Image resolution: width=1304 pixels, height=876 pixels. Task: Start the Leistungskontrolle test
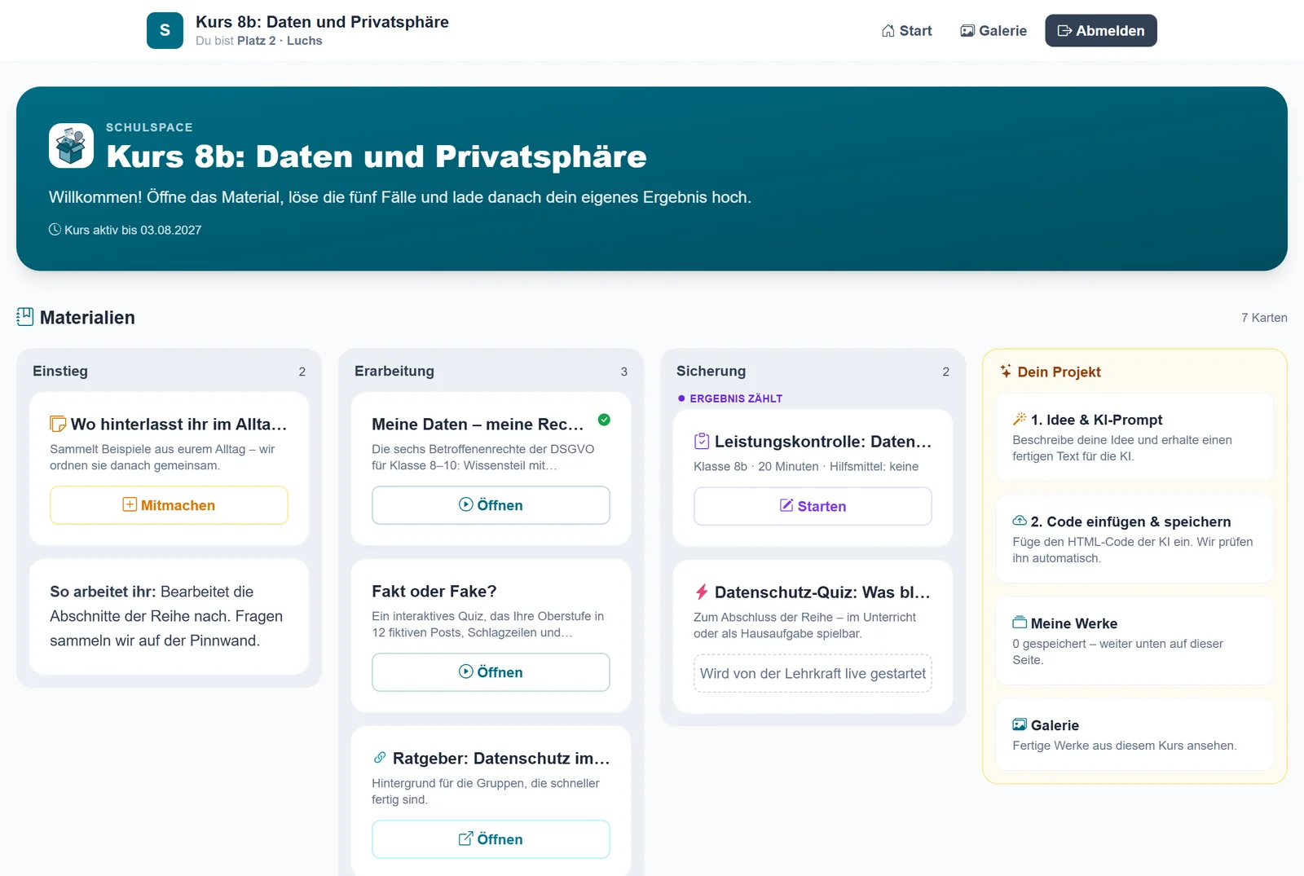pos(813,506)
